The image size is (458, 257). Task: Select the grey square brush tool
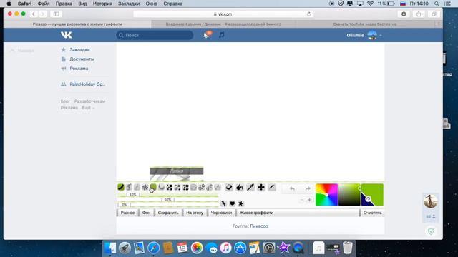click(x=193, y=187)
